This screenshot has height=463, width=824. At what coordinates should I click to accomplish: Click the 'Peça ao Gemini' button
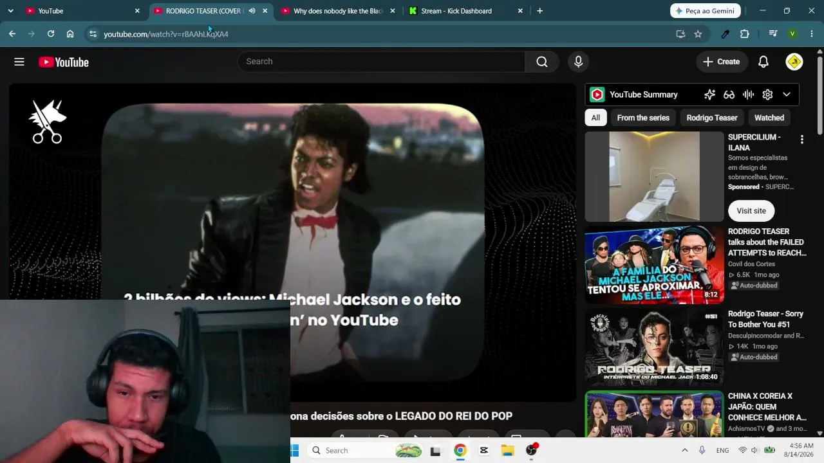[706, 11]
